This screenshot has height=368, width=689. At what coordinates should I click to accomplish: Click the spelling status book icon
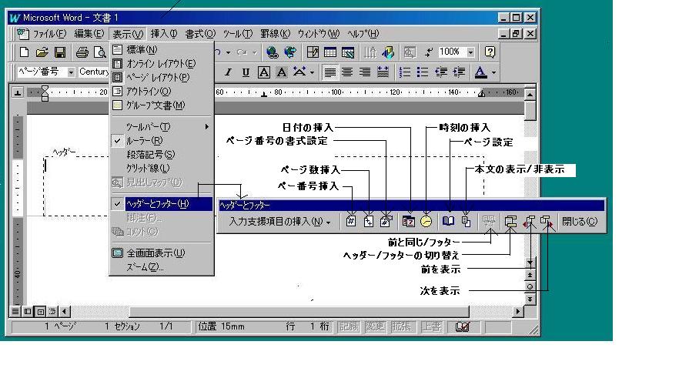[462, 326]
